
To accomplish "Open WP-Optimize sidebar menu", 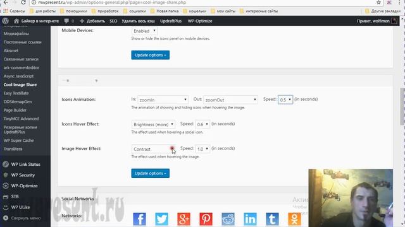I will [25, 186].
